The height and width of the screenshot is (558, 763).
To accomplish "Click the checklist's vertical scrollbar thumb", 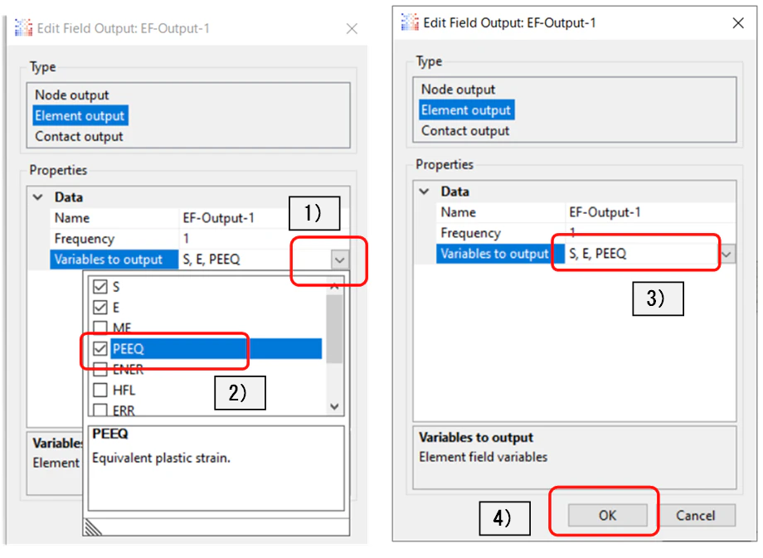I will pyautogui.click(x=334, y=329).
